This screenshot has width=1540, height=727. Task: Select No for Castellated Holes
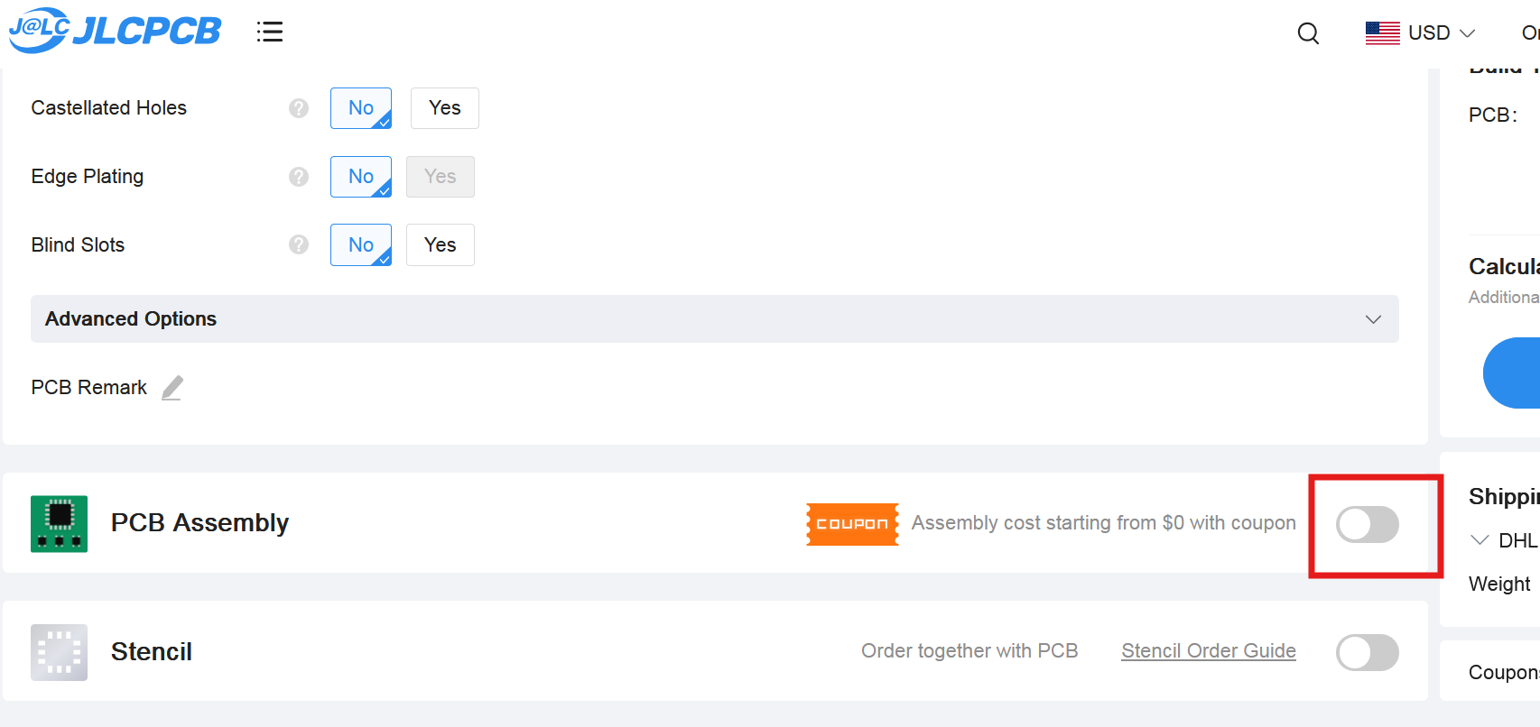[x=361, y=108]
